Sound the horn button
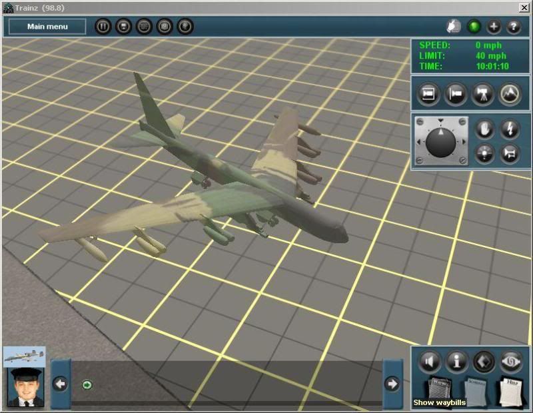533x413 pixels. click(510, 154)
